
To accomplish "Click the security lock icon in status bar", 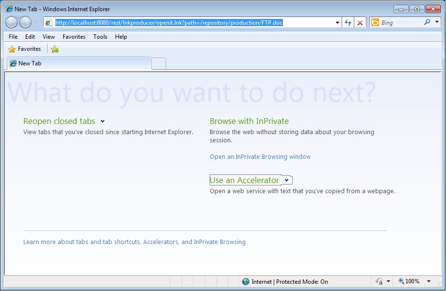I will click(380, 281).
